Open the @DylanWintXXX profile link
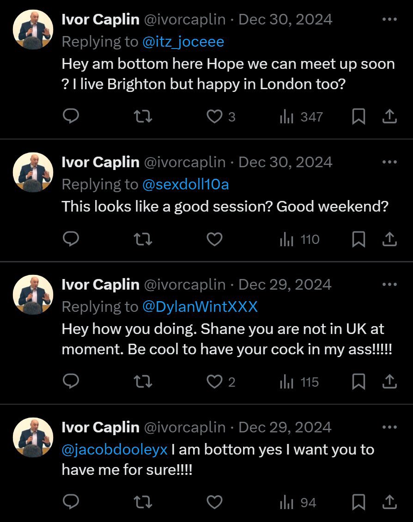Viewport: 413px width, 522px height. tap(200, 306)
